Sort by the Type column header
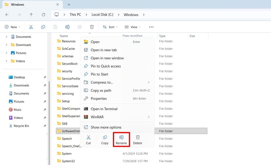The height and width of the screenshot is (165, 271). tap(162, 36)
